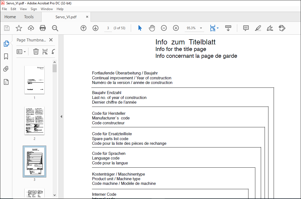Click '(3 of 53)' page count text
Screen dimensions: 301x199
pos(119,28)
